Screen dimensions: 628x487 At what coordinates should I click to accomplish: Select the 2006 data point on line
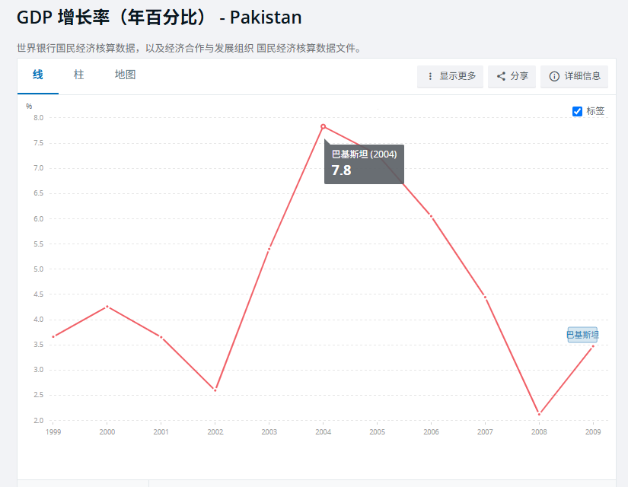click(x=431, y=216)
